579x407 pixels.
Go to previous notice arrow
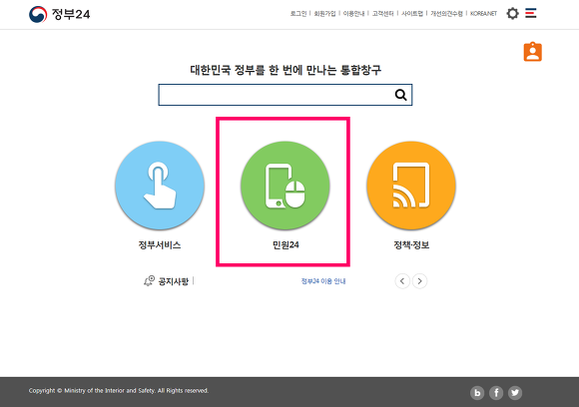pos(402,281)
